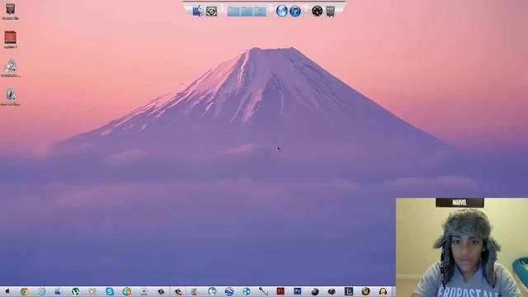Viewport: 528px width, 297px height.
Task: Click the webcam video overlay
Action: [x=462, y=247]
